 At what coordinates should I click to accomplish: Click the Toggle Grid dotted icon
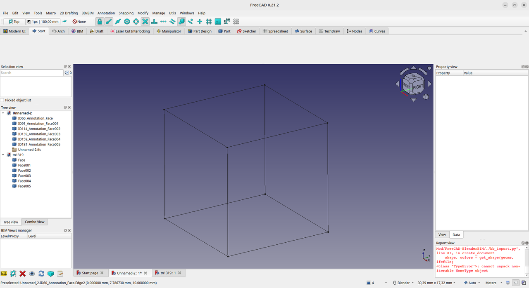click(236, 21)
